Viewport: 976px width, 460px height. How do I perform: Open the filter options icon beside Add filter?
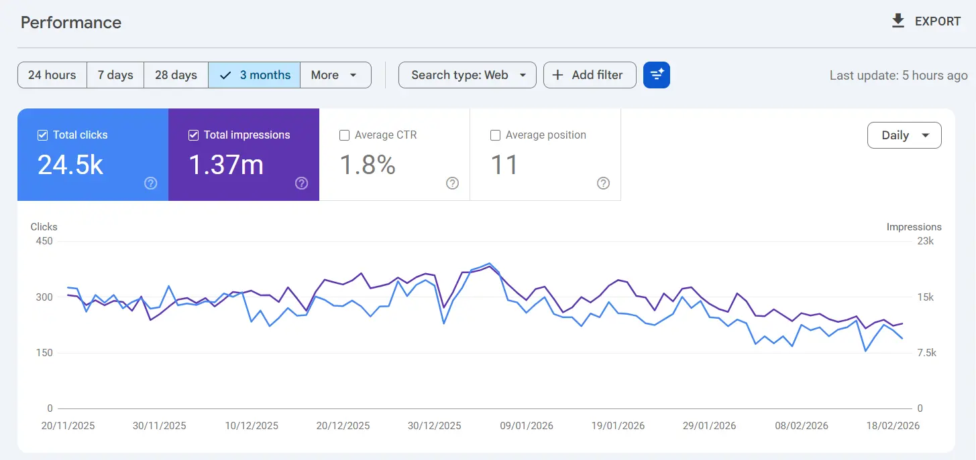pos(656,75)
